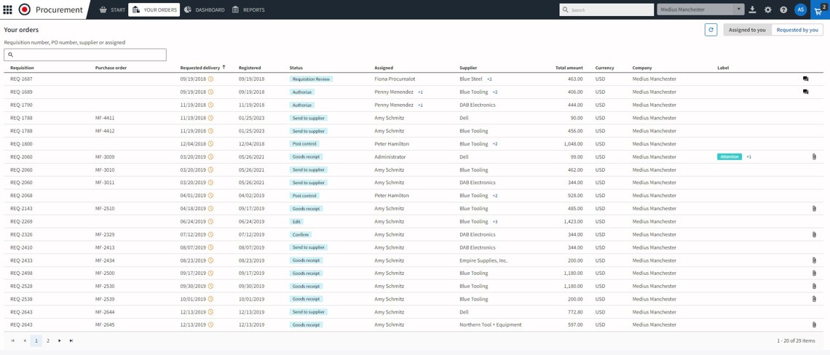
Task: Open requisition REQ-2060 with Attention label
Action: pyautogui.click(x=21, y=157)
